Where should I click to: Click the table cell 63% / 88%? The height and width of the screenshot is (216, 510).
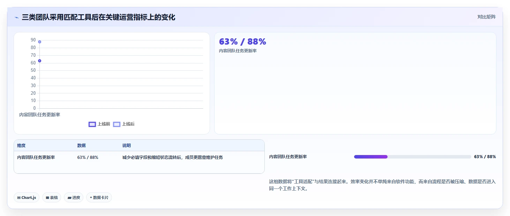(88, 157)
